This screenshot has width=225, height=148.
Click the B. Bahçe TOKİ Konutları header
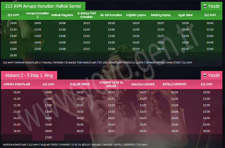pos(86,15)
